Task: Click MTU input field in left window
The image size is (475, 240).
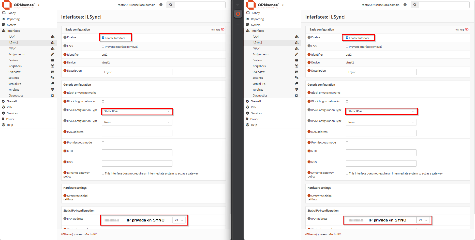Action: [x=137, y=153]
